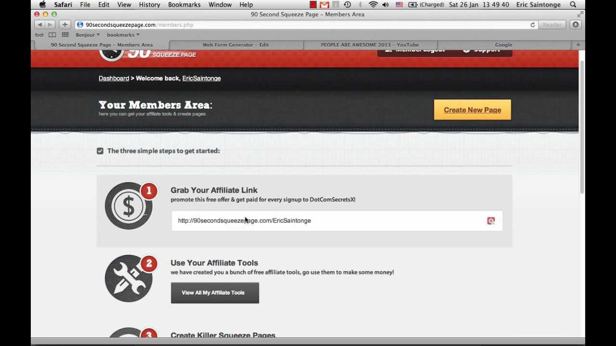Expand the bookmarks folder dropdown

click(123, 35)
